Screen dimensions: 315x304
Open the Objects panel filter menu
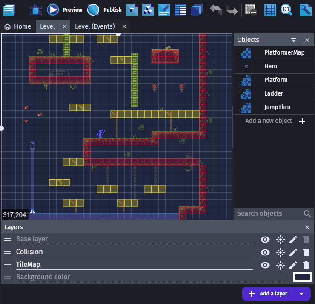tap(294, 40)
